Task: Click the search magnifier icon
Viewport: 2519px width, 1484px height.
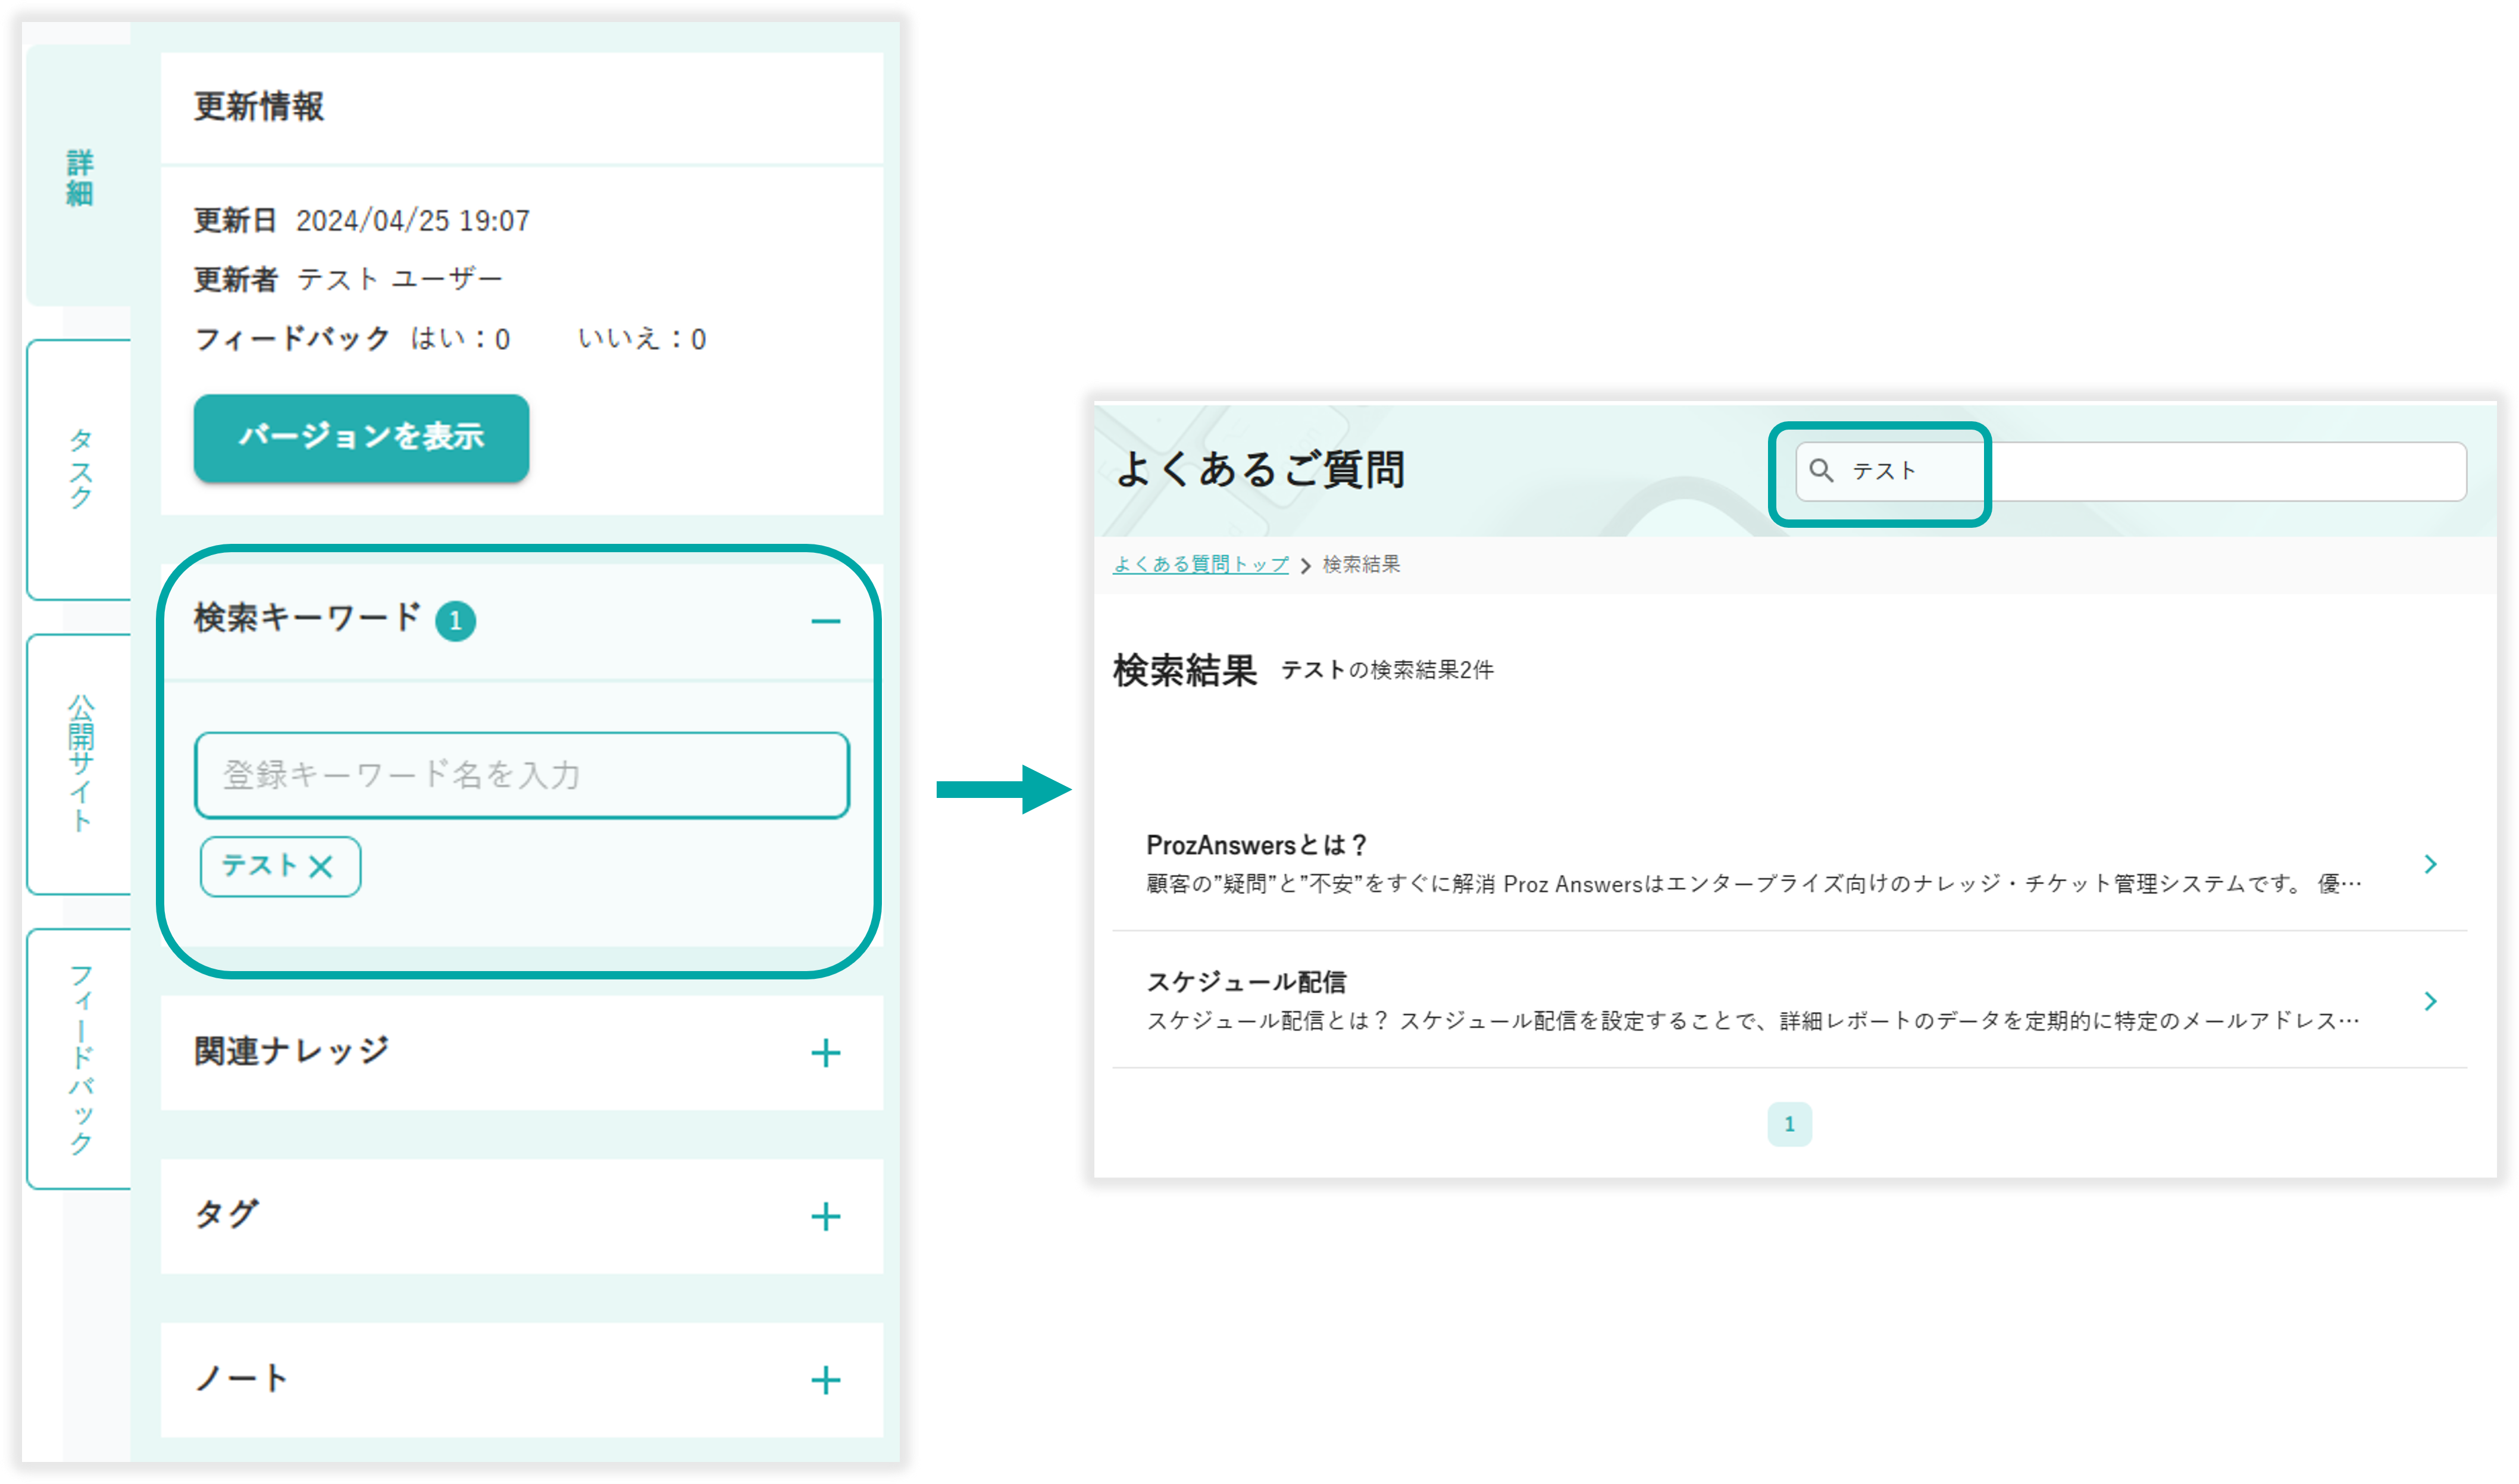Action: [x=1821, y=471]
